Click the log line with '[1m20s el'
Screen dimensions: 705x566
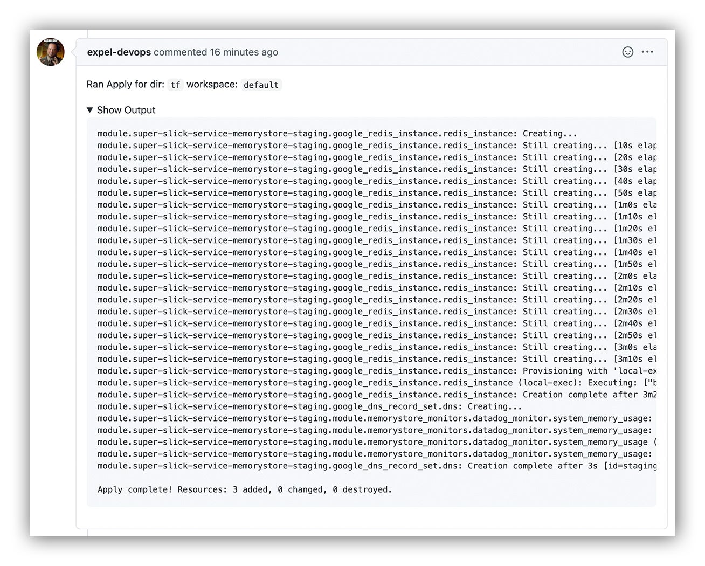(x=377, y=229)
